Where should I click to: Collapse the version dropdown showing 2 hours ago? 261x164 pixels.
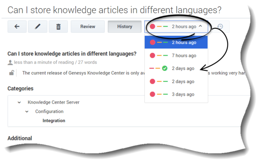(176, 27)
